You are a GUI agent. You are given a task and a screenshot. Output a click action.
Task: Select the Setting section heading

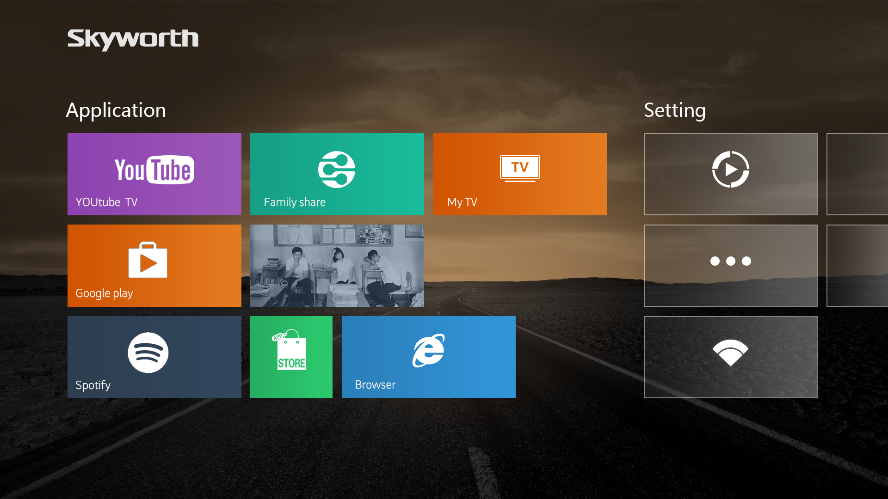click(x=674, y=110)
